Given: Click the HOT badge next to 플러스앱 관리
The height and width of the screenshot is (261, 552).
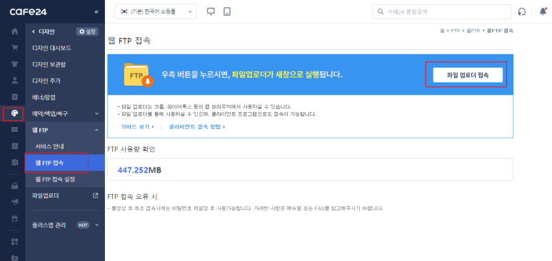Looking at the screenshot, I should pos(83,225).
